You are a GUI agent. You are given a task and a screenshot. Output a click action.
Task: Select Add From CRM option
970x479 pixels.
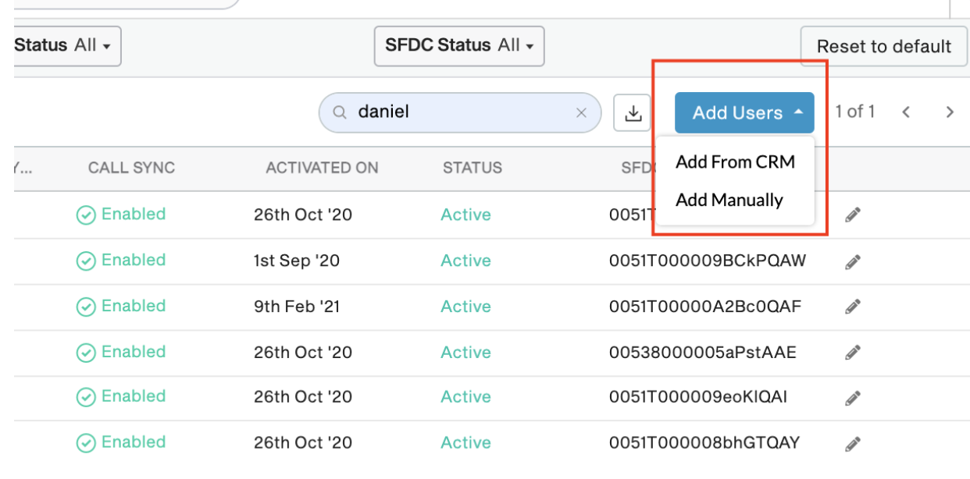[x=735, y=162]
